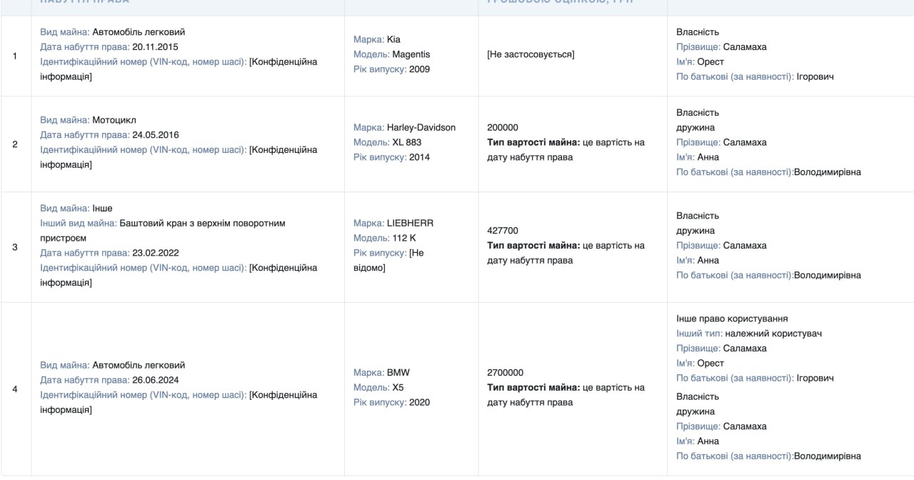Click the year 'Рік випуску: 2014'

(392, 157)
